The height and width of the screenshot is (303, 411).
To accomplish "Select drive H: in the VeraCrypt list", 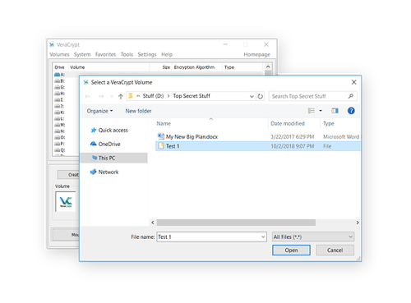I will point(59,94).
